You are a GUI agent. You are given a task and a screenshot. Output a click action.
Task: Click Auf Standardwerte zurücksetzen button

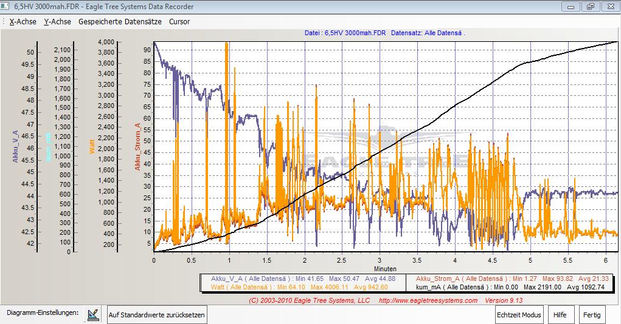pyautogui.click(x=157, y=315)
